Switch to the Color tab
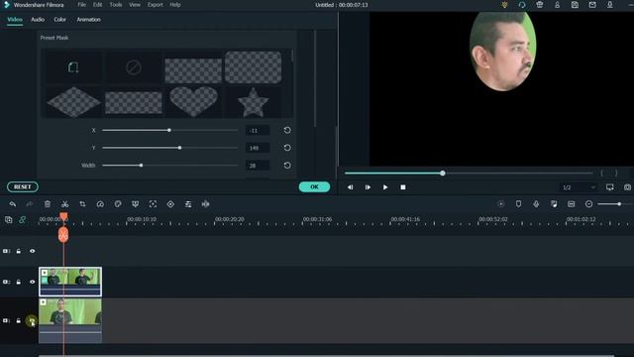 (x=59, y=20)
